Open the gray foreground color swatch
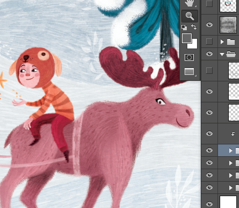 click(x=187, y=38)
